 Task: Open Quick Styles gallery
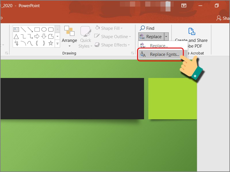pyautogui.click(x=85, y=37)
